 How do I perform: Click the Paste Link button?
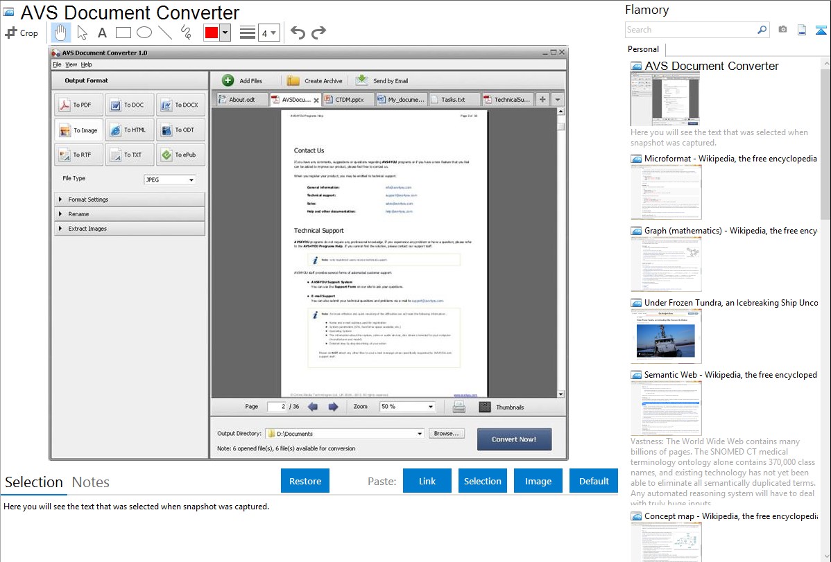pyautogui.click(x=427, y=481)
